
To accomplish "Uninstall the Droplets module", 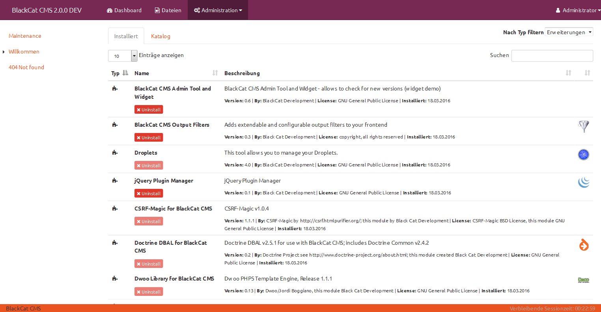I will [149, 166].
